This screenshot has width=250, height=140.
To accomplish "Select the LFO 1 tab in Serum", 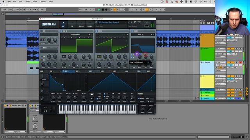I will [x=90, y=72].
